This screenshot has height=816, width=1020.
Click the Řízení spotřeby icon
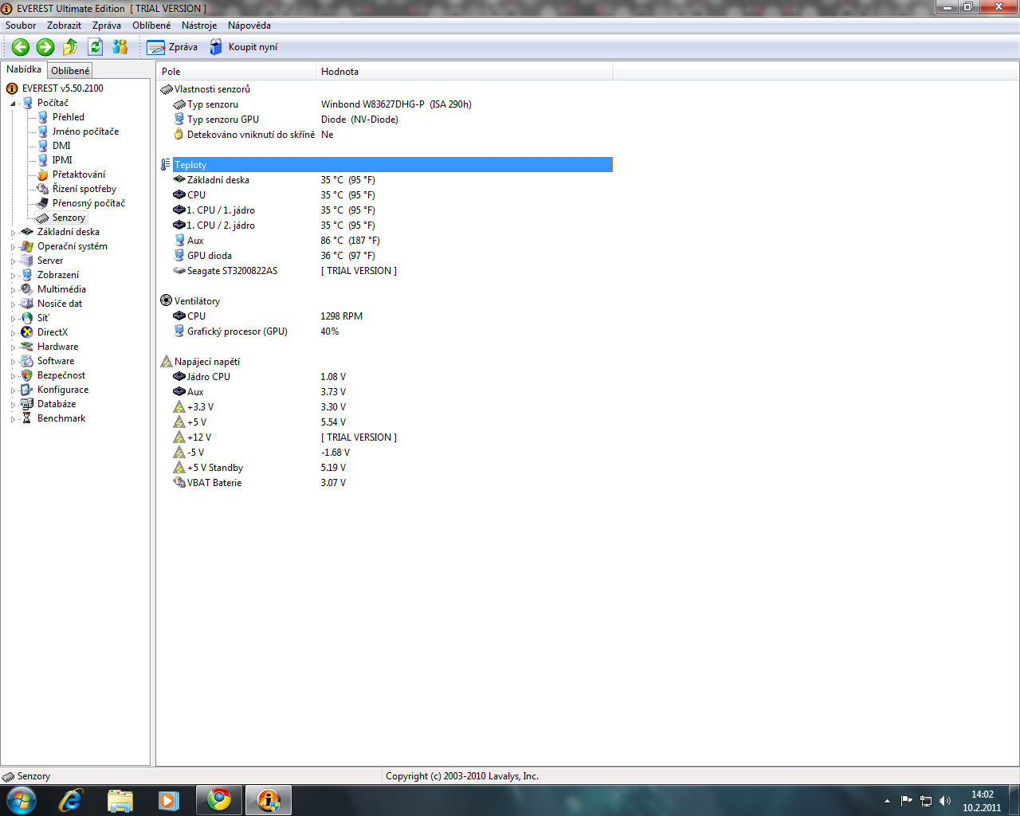[x=43, y=189]
